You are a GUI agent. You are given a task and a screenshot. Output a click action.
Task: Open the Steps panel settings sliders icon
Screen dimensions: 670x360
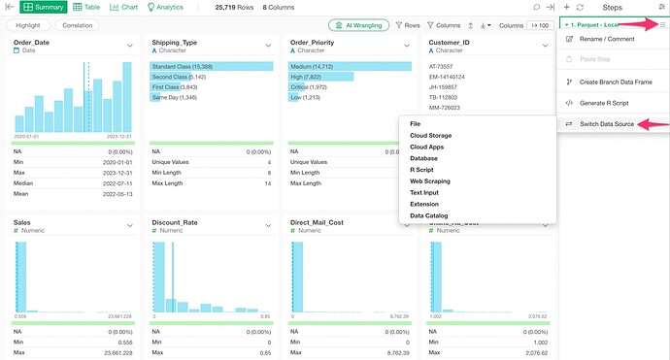click(662, 7)
